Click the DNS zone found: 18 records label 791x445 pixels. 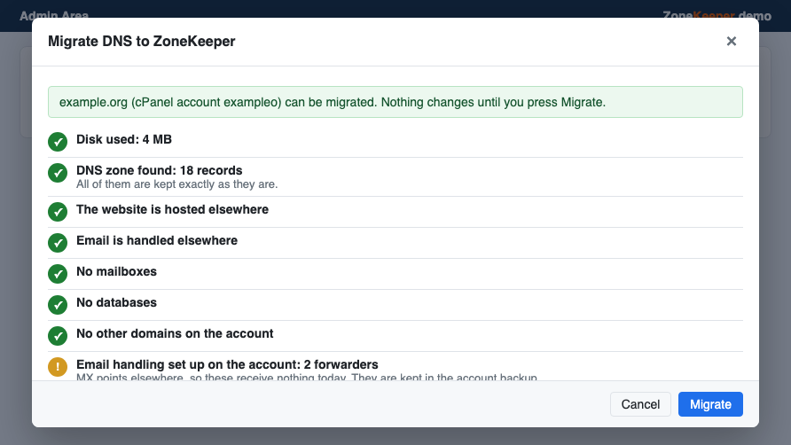[160, 170]
